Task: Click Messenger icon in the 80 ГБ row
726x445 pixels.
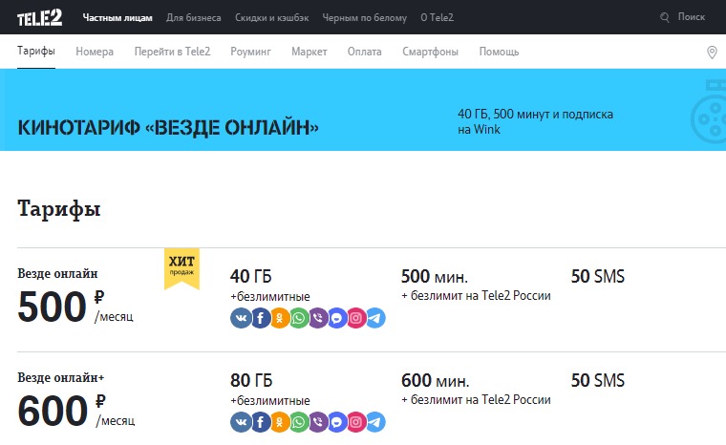Action: click(x=337, y=422)
